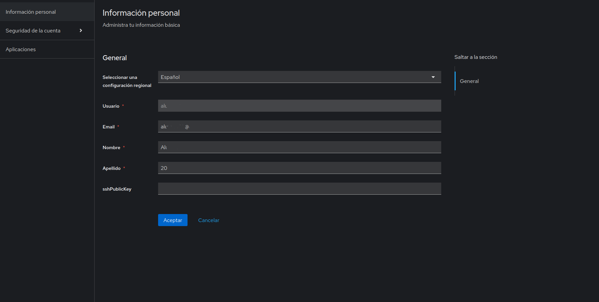Focus the empty sshPublicKey input field
This screenshot has width=599, height=302.
pyautogui.click(x=299, y=189)
